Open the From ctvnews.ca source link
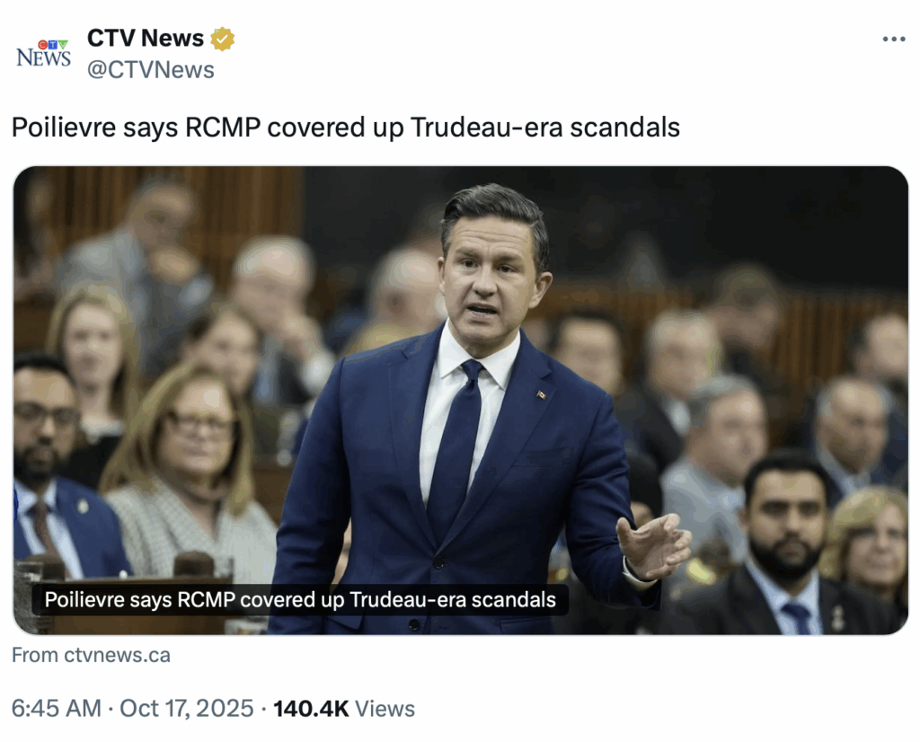920x742 pixels. click(91, 656)
